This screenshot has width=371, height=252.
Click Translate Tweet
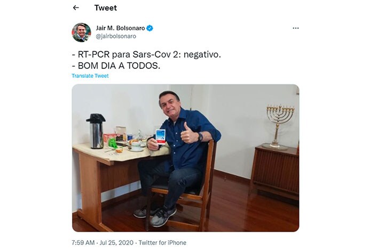[x=90, y=76]
